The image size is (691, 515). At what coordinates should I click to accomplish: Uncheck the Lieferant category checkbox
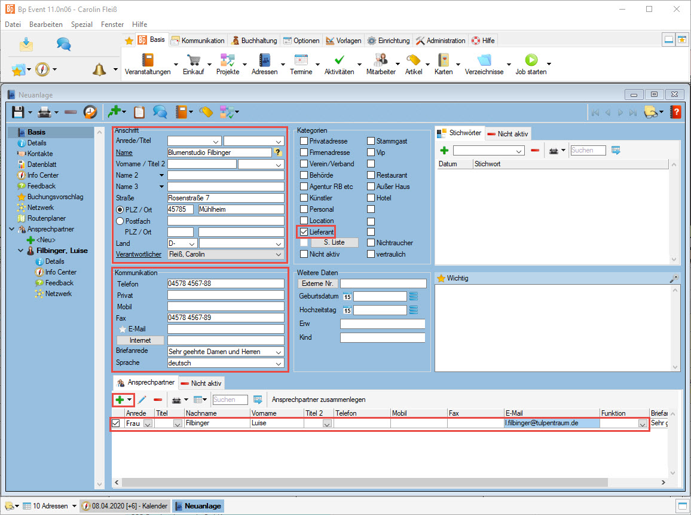click(x=304, y=231)
